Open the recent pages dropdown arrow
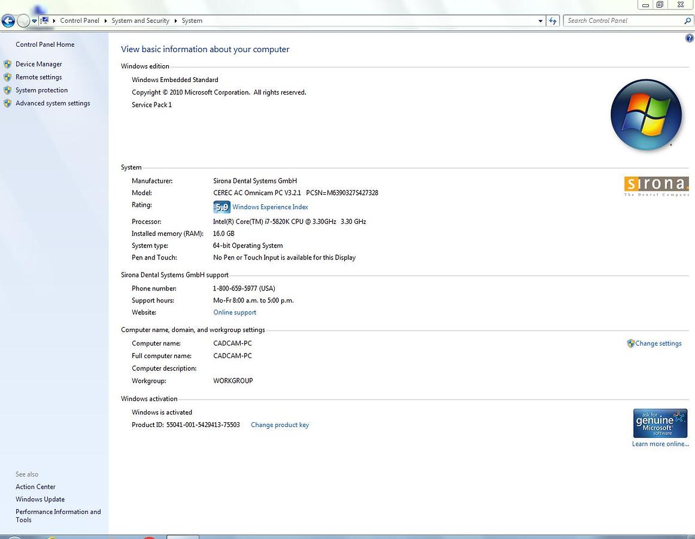Image resolution: width=695 pixels, height=539 pixels. (34, 21)
